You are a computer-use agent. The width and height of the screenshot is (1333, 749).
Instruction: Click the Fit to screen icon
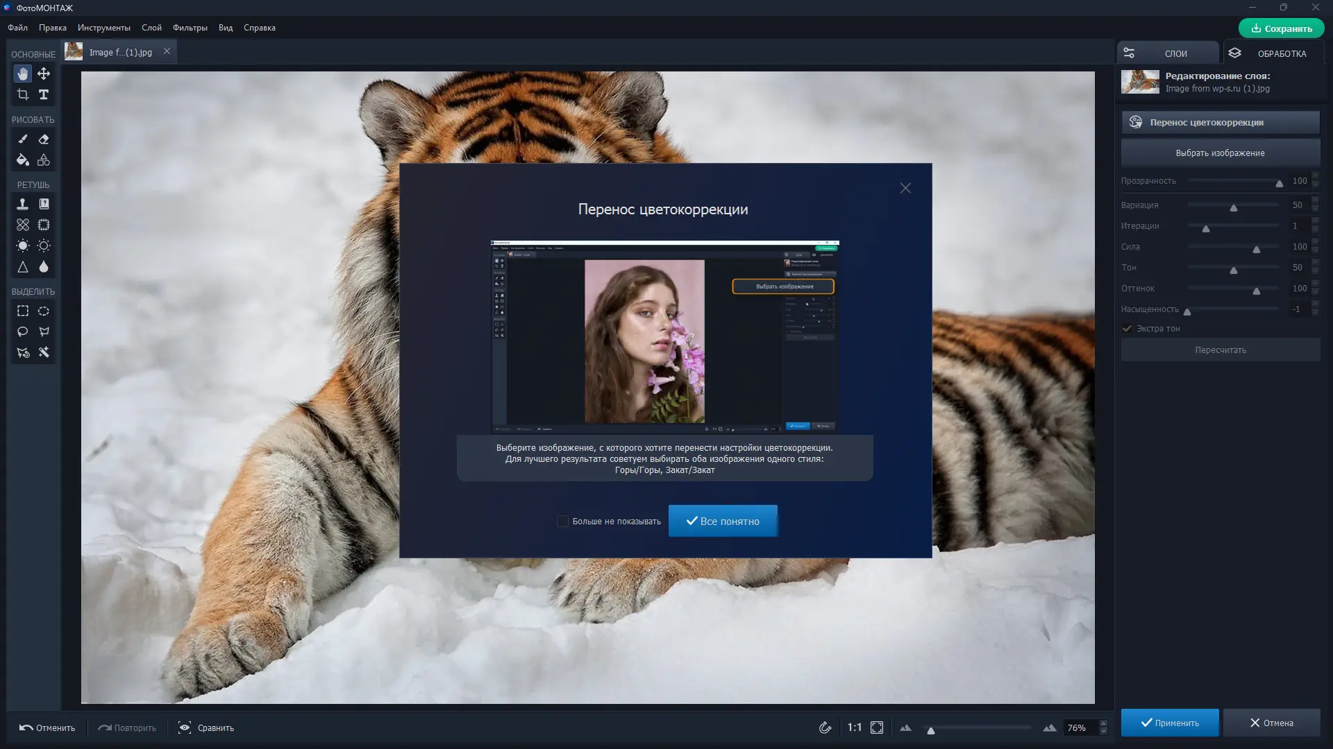pyautogui.click(x=877, y=728)
